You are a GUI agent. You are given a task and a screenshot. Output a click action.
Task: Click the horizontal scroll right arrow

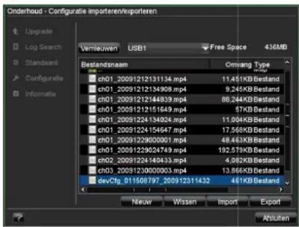[281, 189]
